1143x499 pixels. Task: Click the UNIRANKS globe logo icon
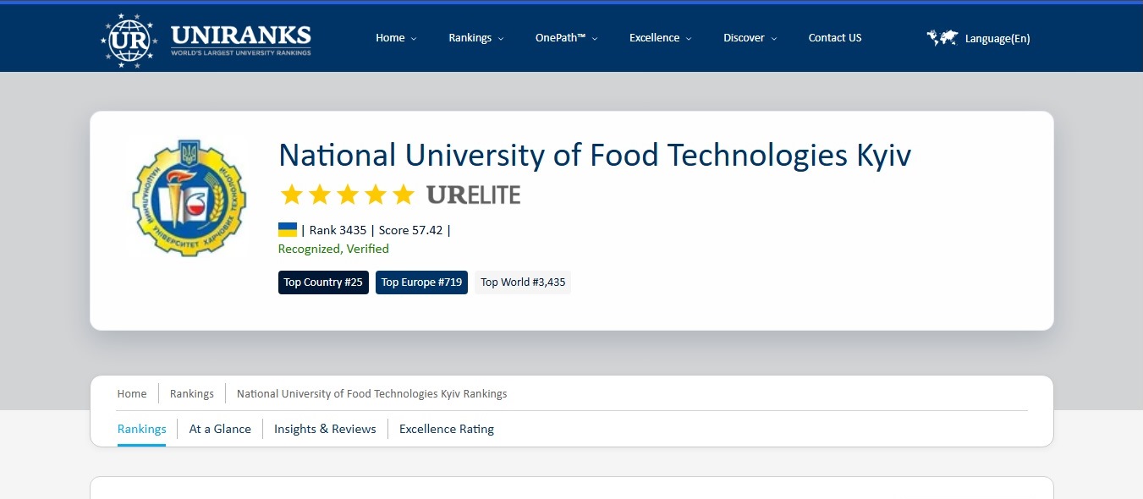coord(129,40)
